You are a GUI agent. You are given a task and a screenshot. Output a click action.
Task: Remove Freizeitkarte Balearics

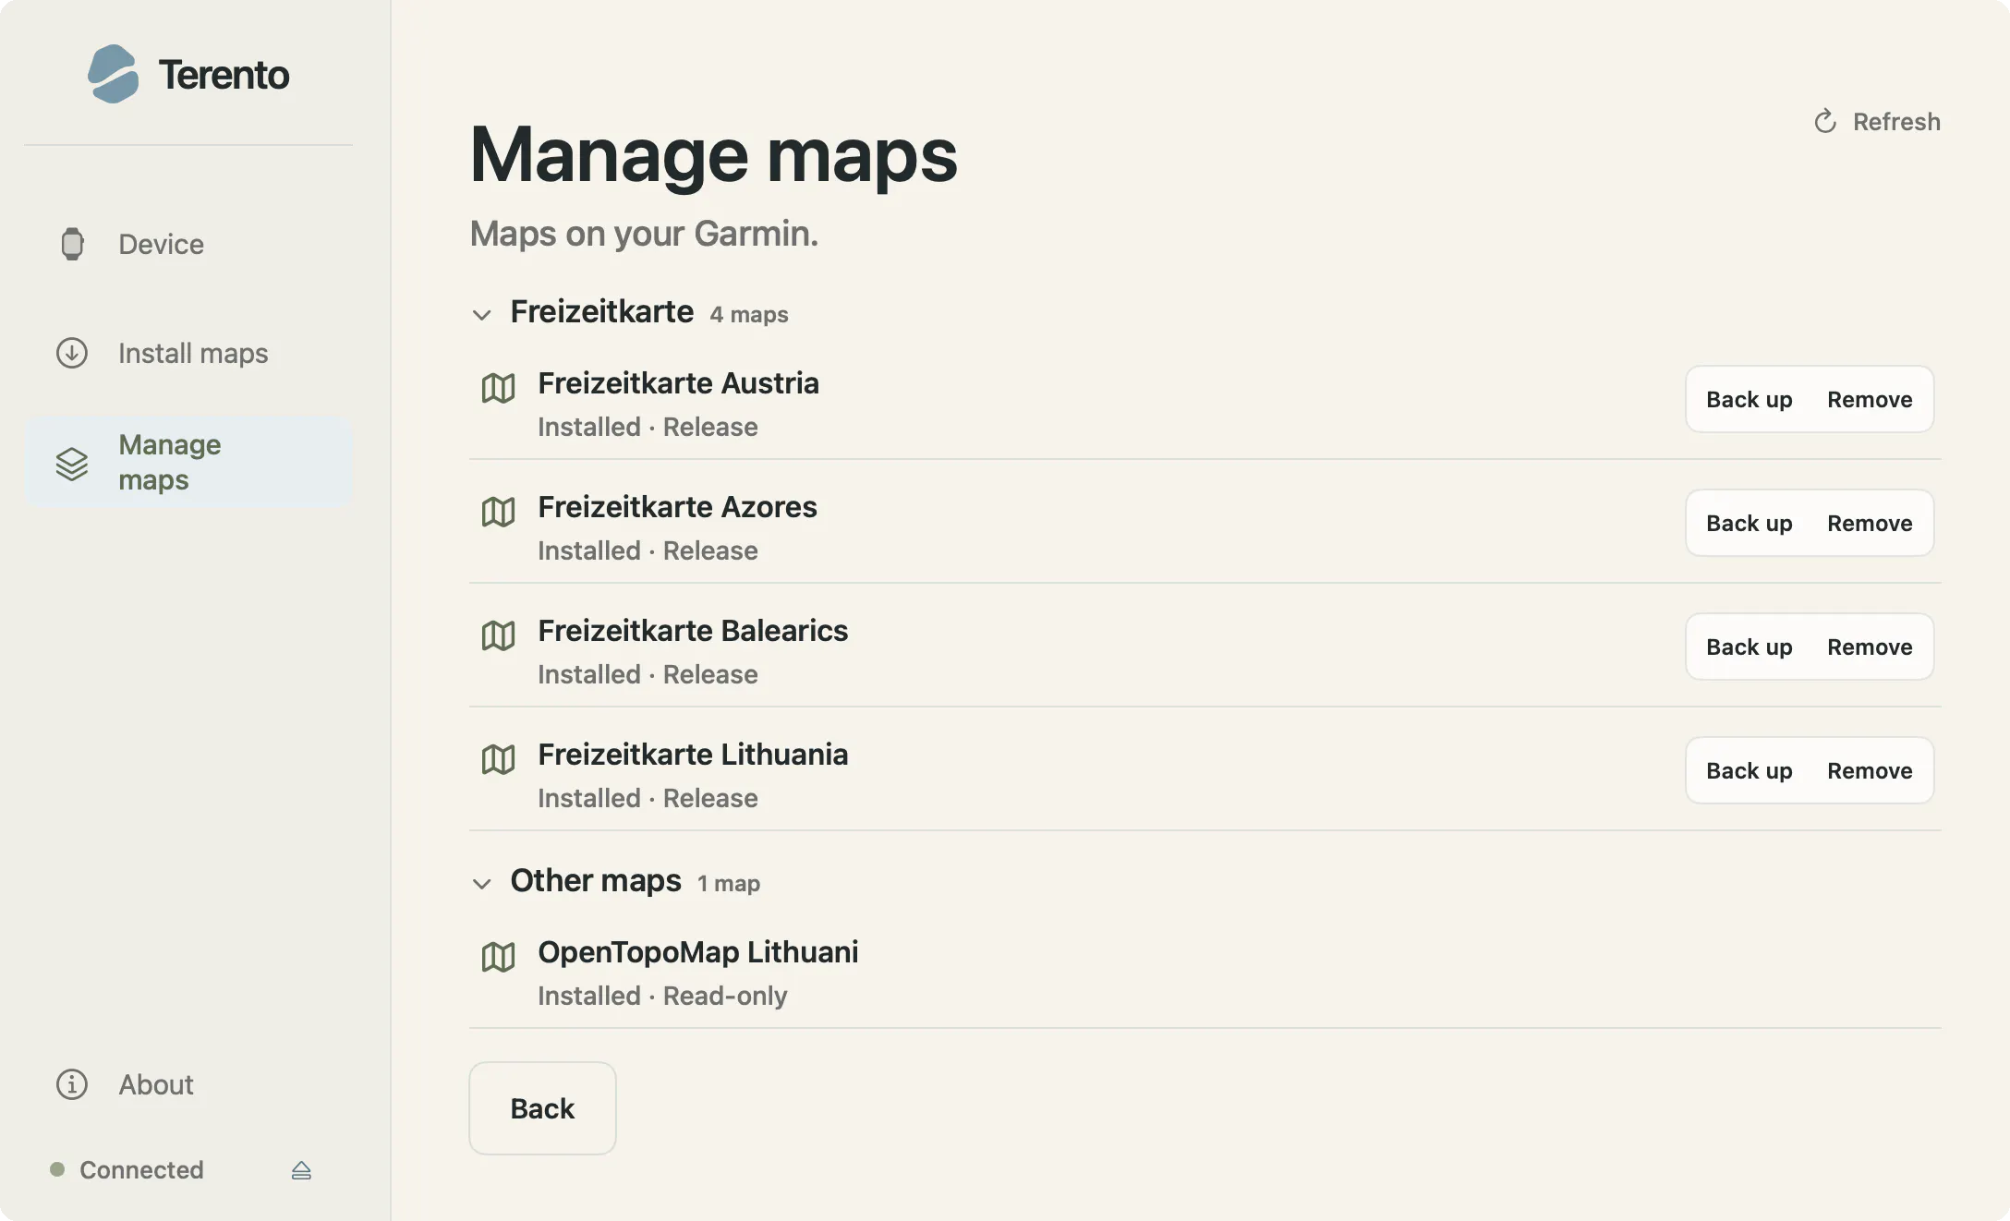pos(1870,647)
